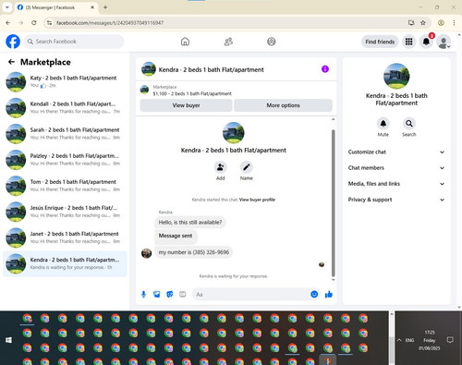This screenshot has height=365, width=462.
Task: Open the Groups icon in top navigation
Action: [272, 42]
